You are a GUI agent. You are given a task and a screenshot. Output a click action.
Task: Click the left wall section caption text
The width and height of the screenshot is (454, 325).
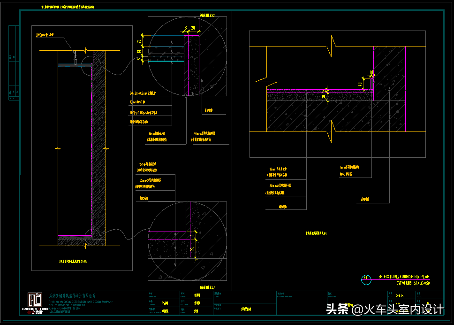[x=73, y=262]
